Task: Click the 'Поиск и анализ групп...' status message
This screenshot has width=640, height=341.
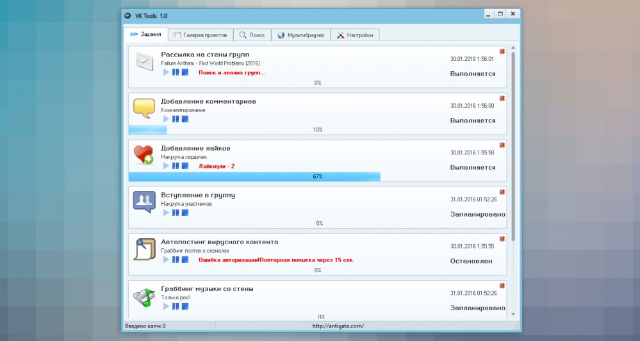Action: (x=232, y=72)
